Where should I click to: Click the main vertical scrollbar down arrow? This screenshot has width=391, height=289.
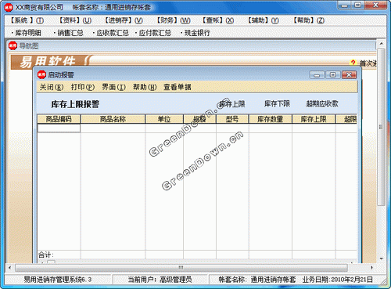pos(381,258)
